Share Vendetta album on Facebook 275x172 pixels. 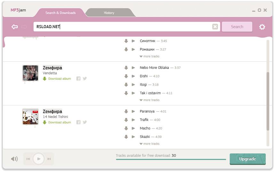pos(78,79)
